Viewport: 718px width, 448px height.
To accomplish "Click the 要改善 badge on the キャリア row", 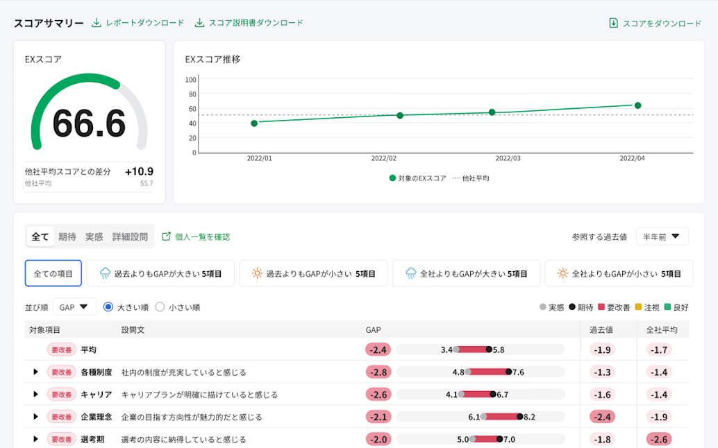I will point(61,394).
